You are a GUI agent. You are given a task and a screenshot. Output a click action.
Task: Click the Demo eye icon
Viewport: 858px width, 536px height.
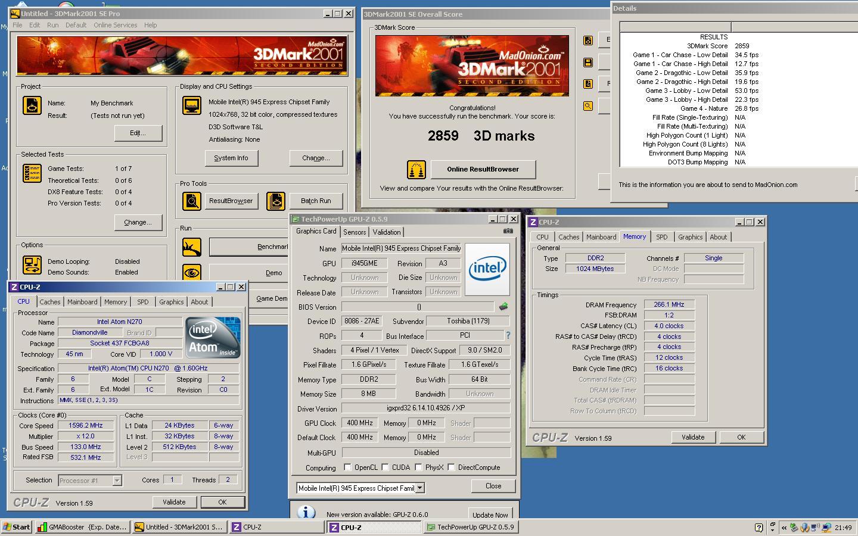[x=192, y=273]
